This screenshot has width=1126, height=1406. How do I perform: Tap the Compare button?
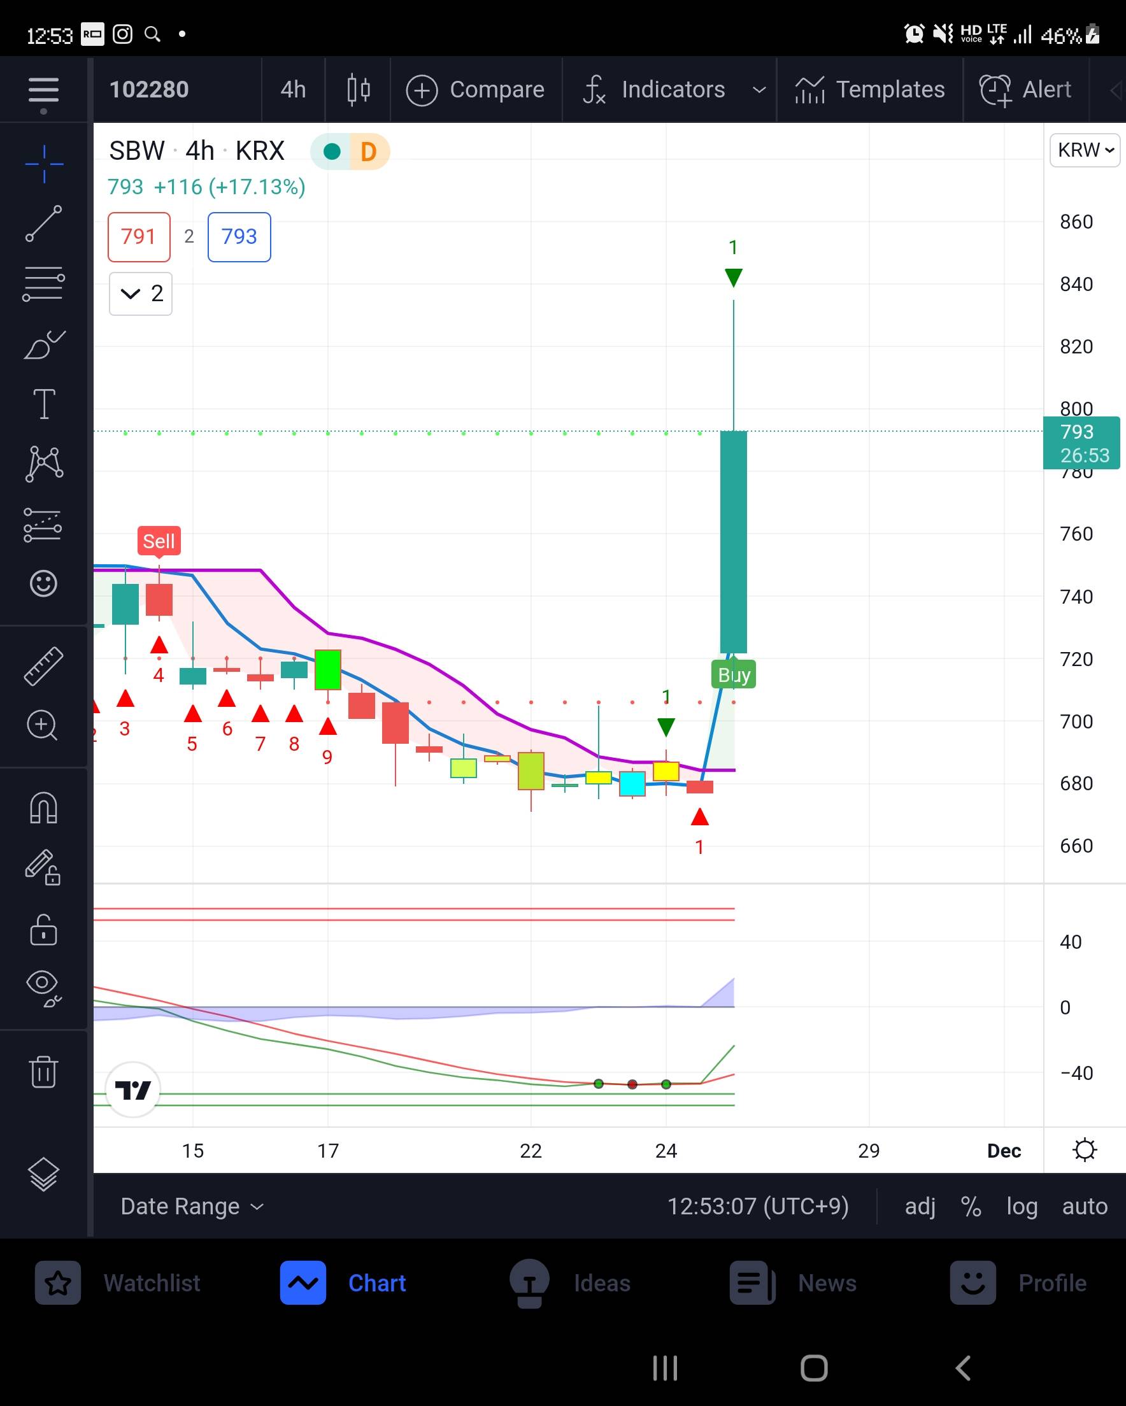coord(476,89)
